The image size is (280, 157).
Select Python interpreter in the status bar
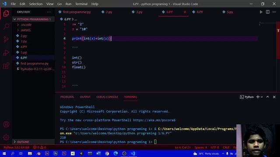pyautogui.click(x=16, y=147)
